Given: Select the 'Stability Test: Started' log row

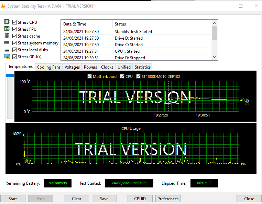Looking at the screenshot, I should coord(136,31).
